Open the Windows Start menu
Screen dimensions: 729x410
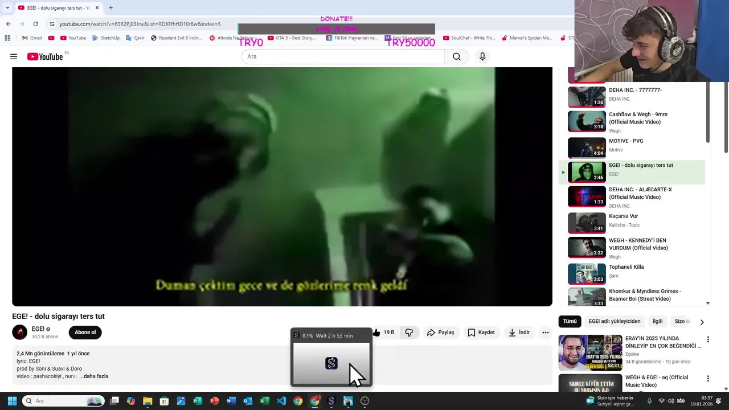click(x=12, y=401)
